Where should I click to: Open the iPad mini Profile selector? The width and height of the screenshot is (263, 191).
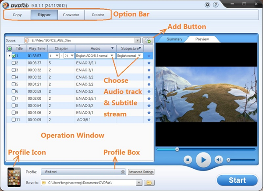tap(83, 172)
